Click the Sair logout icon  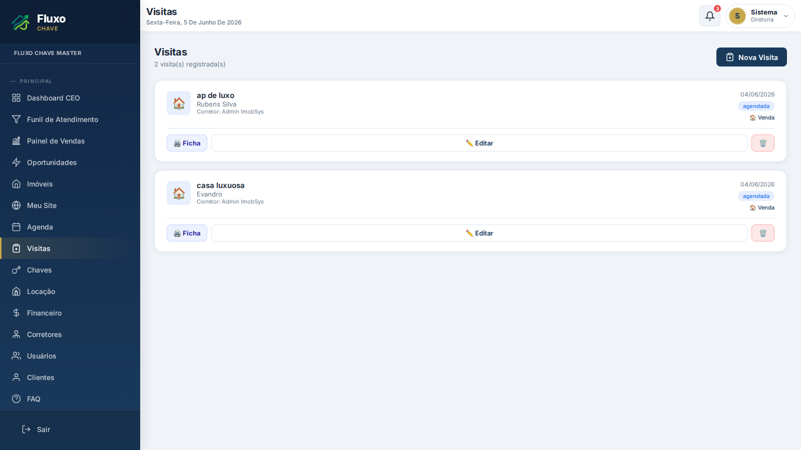click(x=27, y=429)
